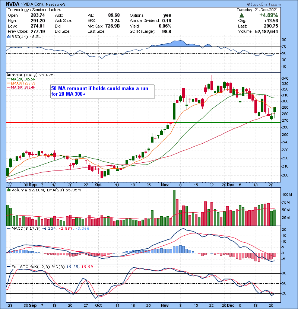Click the EMA(8) 289.69 legend text

click(x=23, y=83)
